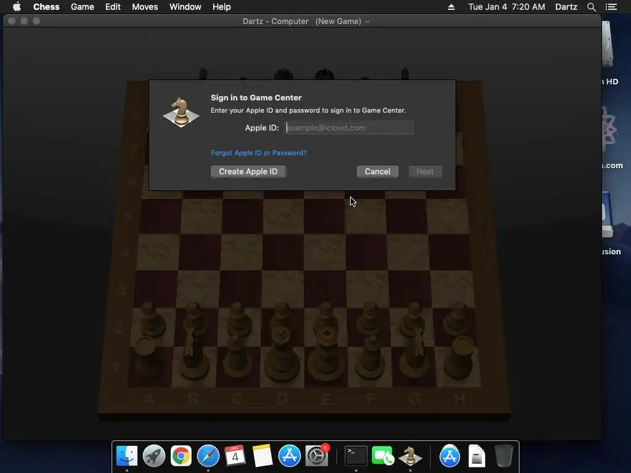Open the Moves menu
The image size is (631, 473).
tap(145, 7)
